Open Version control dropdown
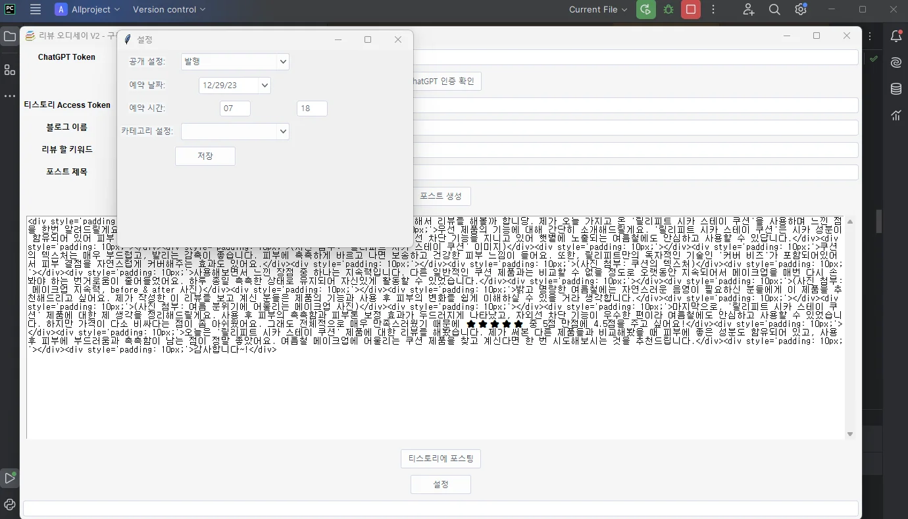Image resolution: width=908 pixels, height=519 pixels. click(x=169, y=9)
